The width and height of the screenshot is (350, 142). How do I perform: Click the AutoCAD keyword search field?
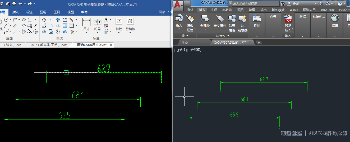255,4
